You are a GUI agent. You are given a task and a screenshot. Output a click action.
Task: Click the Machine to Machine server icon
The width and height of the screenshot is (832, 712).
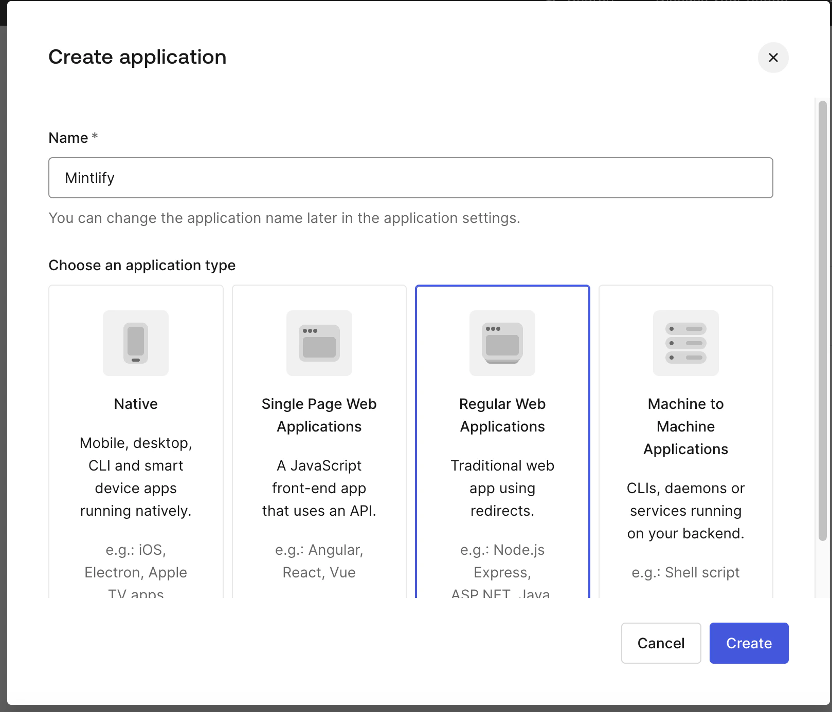(x=685, y=343)
